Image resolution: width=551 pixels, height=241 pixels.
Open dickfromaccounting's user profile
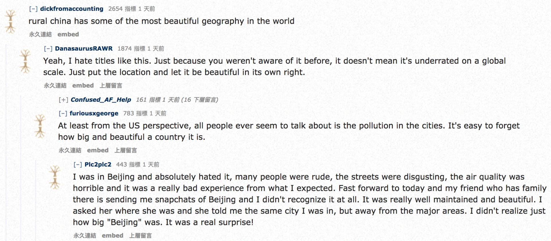[x=72, y=9]
